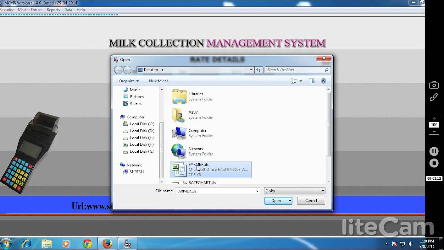Screen dimensions: 444x250
Task: Select the FARMER.xls file
Action: click(x=211, y=170)
